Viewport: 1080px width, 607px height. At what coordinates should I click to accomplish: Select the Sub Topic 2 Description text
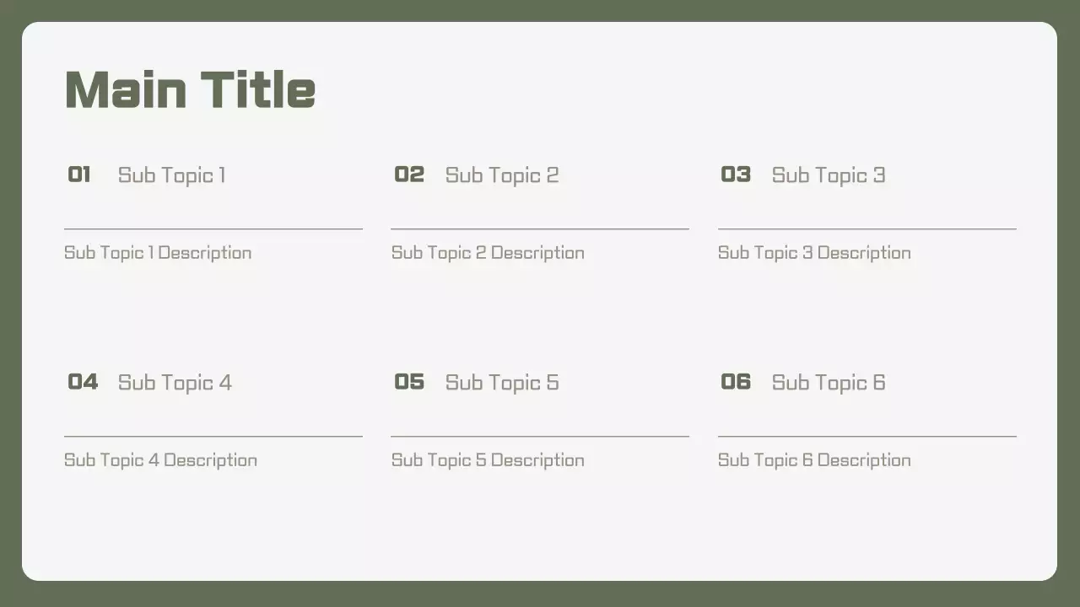(x=488, y=253)
